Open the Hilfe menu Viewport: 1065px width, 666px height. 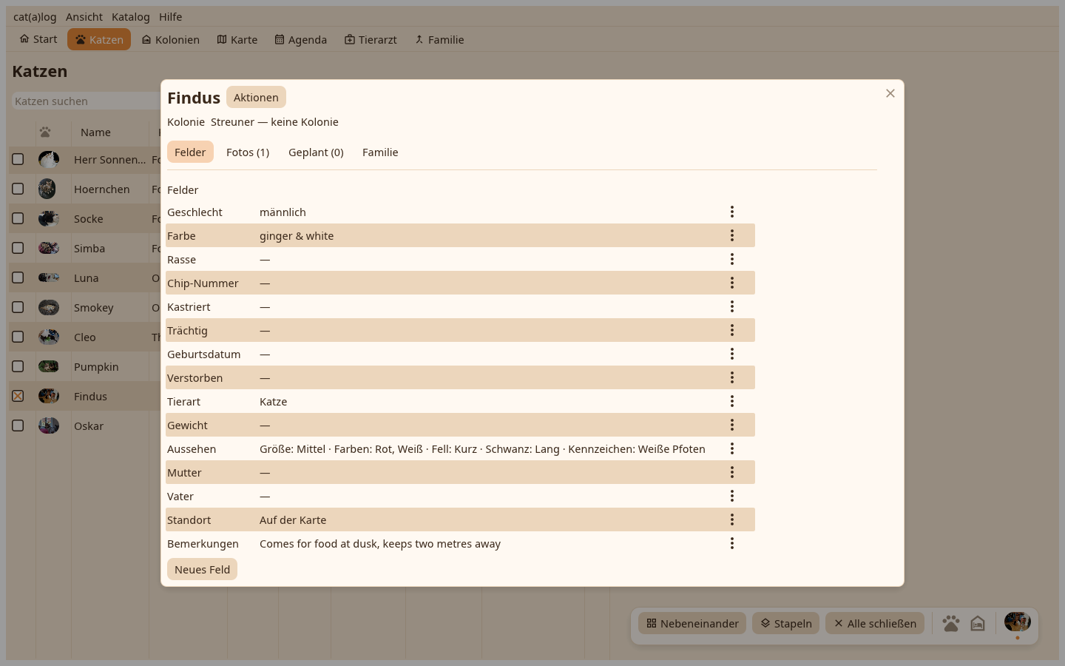(x=170, y=16)
